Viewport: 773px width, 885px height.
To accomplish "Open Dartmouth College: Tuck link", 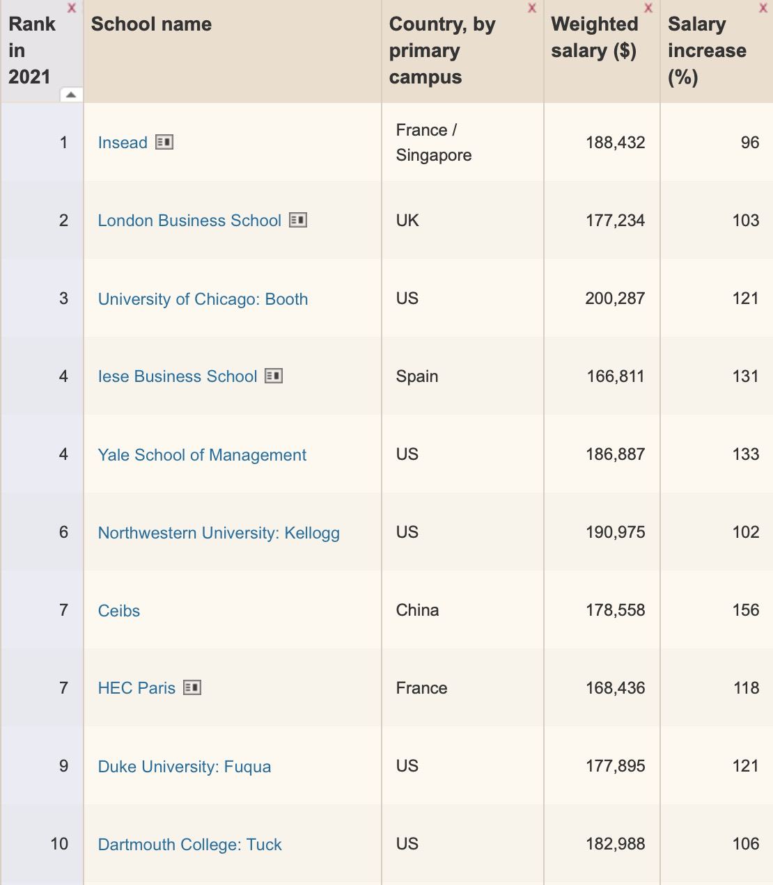I will point(189,845).
